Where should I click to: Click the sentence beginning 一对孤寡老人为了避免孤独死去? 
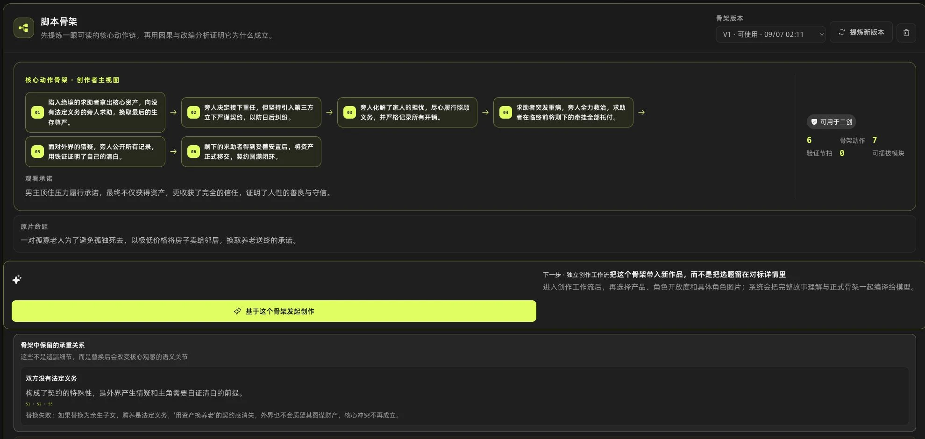pos(160,240)
